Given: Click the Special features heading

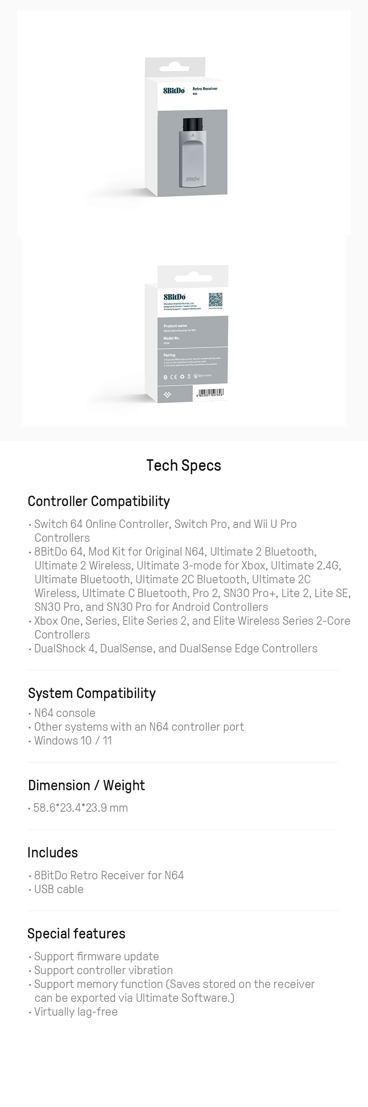Looking at the screenshot, I should tap(76, 933).
